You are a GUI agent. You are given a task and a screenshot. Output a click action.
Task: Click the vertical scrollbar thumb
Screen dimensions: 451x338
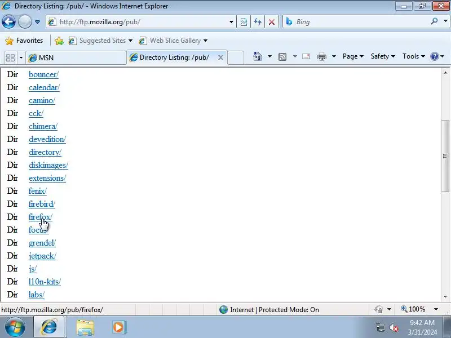445,156
